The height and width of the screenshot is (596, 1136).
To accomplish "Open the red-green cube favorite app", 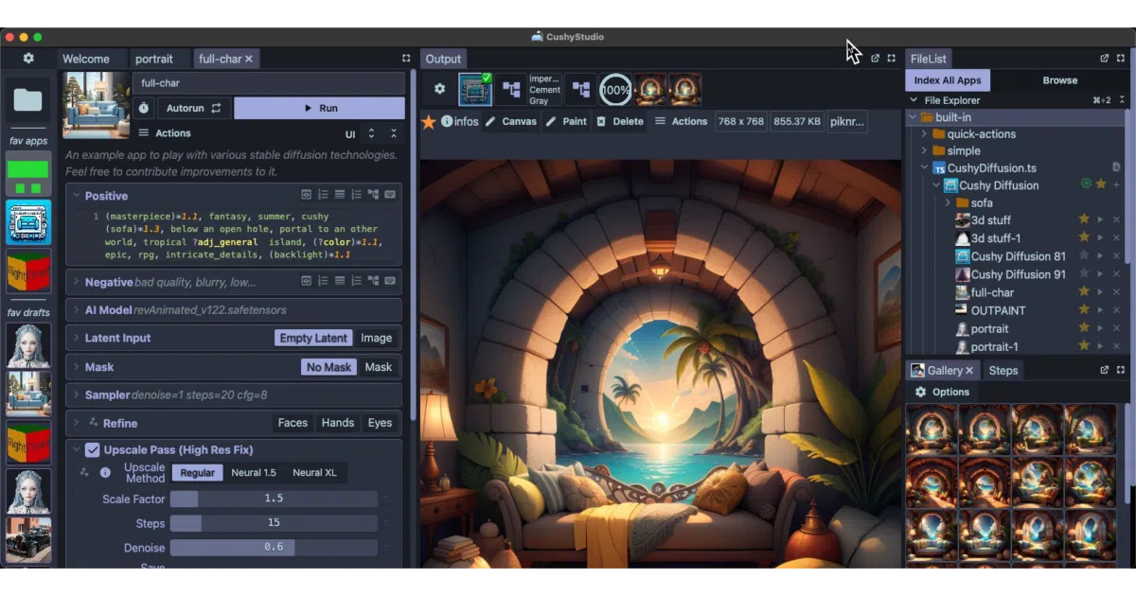I will pyautogui.click(x=28, y=272).
